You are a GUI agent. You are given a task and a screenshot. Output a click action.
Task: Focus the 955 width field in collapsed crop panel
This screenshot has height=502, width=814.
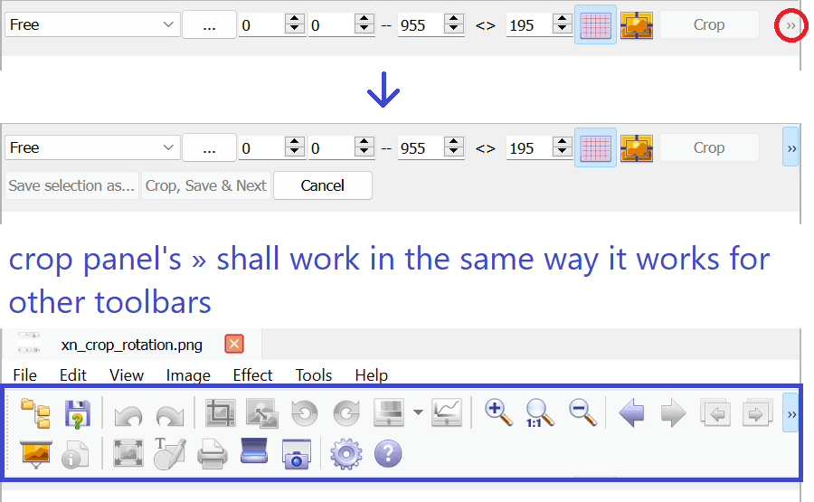421,25
